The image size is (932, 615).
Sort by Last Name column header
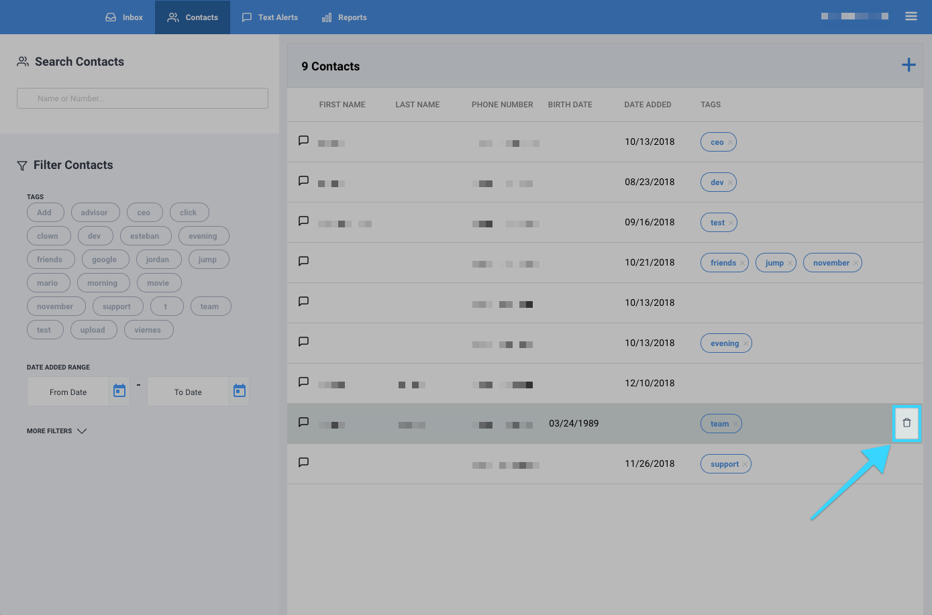point(417,105)
